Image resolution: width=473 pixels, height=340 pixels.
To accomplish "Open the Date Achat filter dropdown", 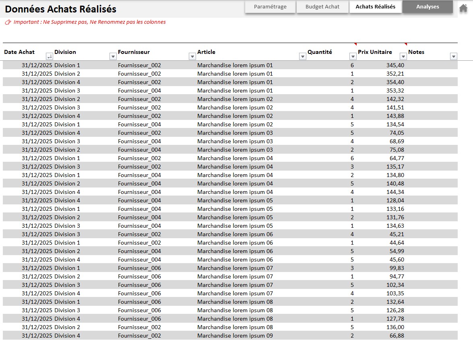I will [49, 57].
